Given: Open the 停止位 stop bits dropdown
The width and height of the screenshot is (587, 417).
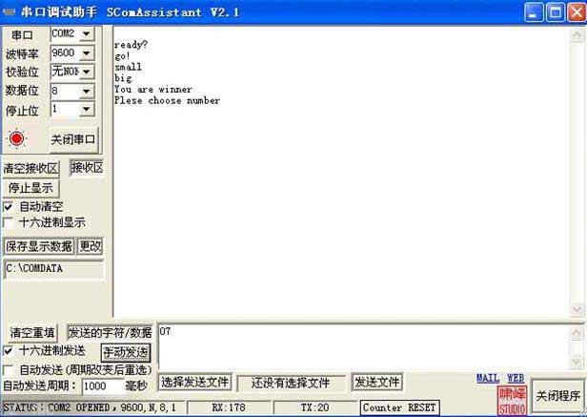Looking at the screenshot, I should coord(87,110).
